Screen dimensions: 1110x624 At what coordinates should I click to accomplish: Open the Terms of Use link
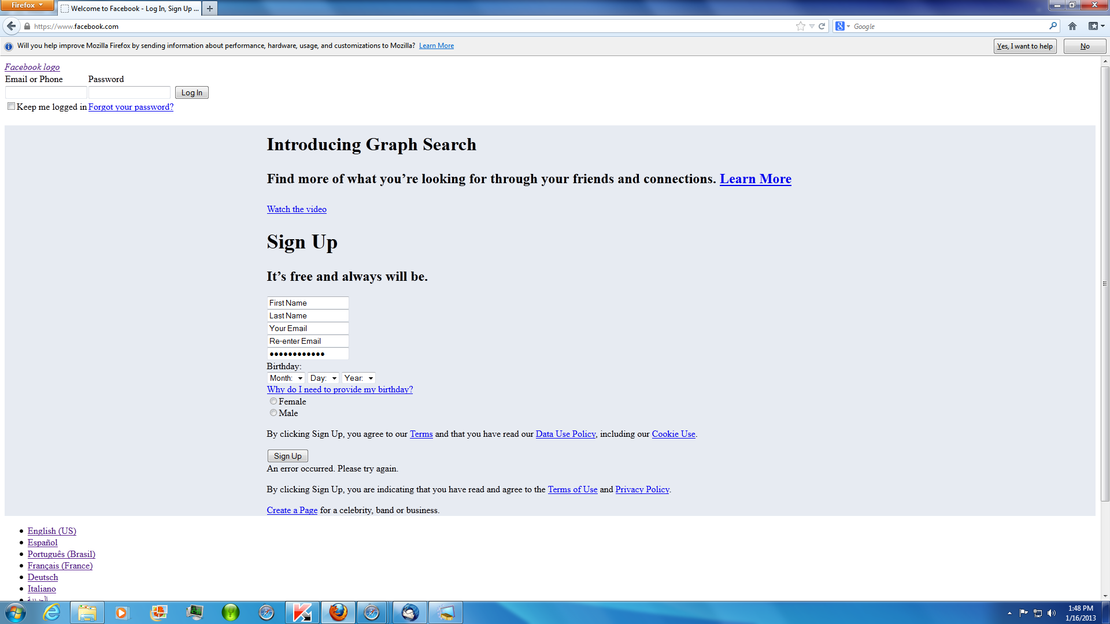coord(572,489)
